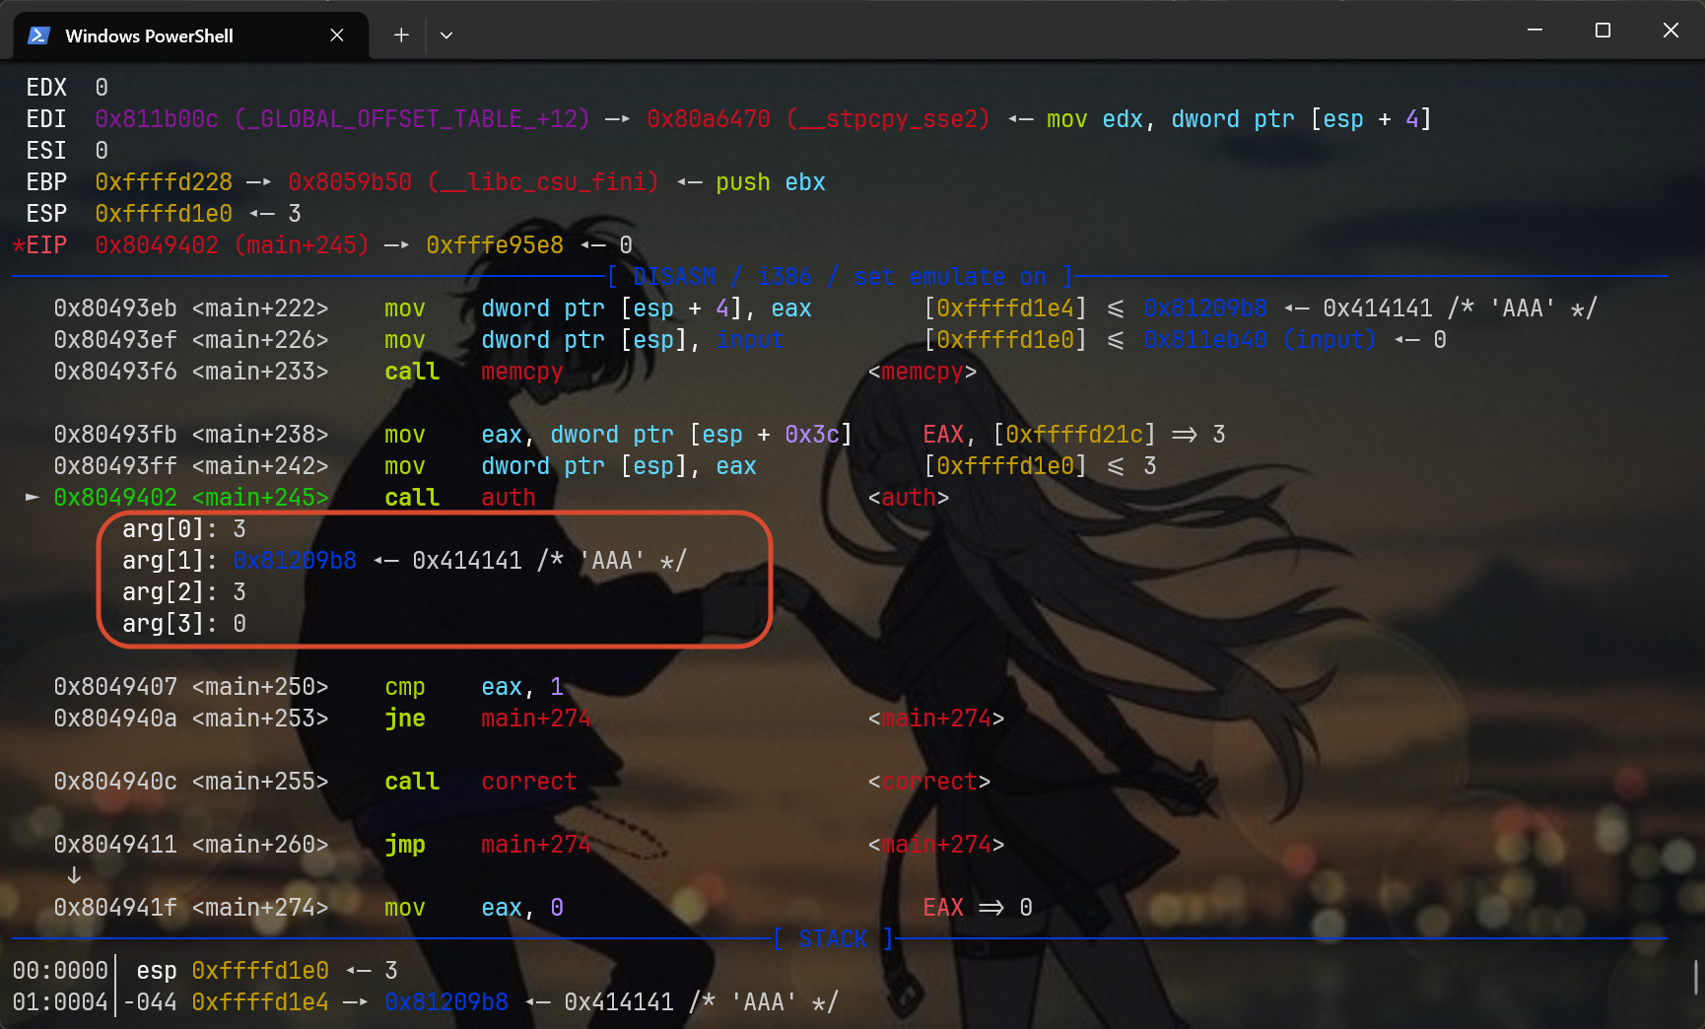Click the cmp instruction mnemonic

[405, 687]
